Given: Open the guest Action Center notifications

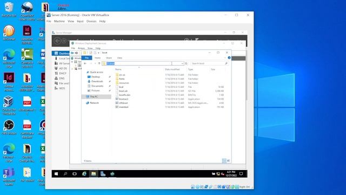Looking at the screenshot, I should (x=241, y=174).
